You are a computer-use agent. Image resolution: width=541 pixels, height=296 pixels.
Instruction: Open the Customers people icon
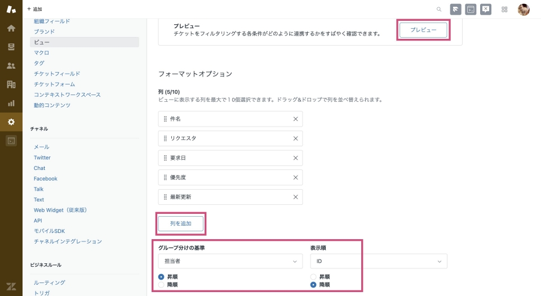point(11,65)
